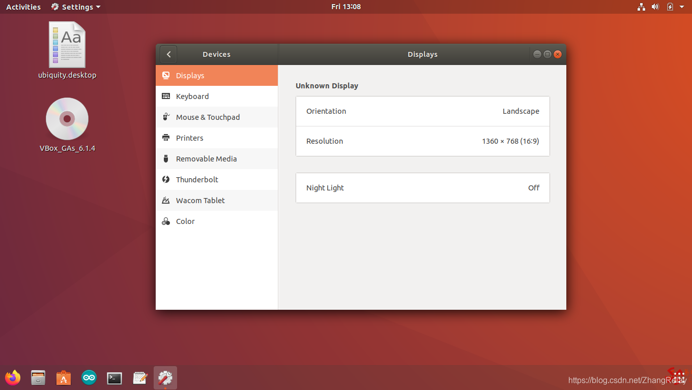Open the Settings app menu in top bar

pos(76,7)
